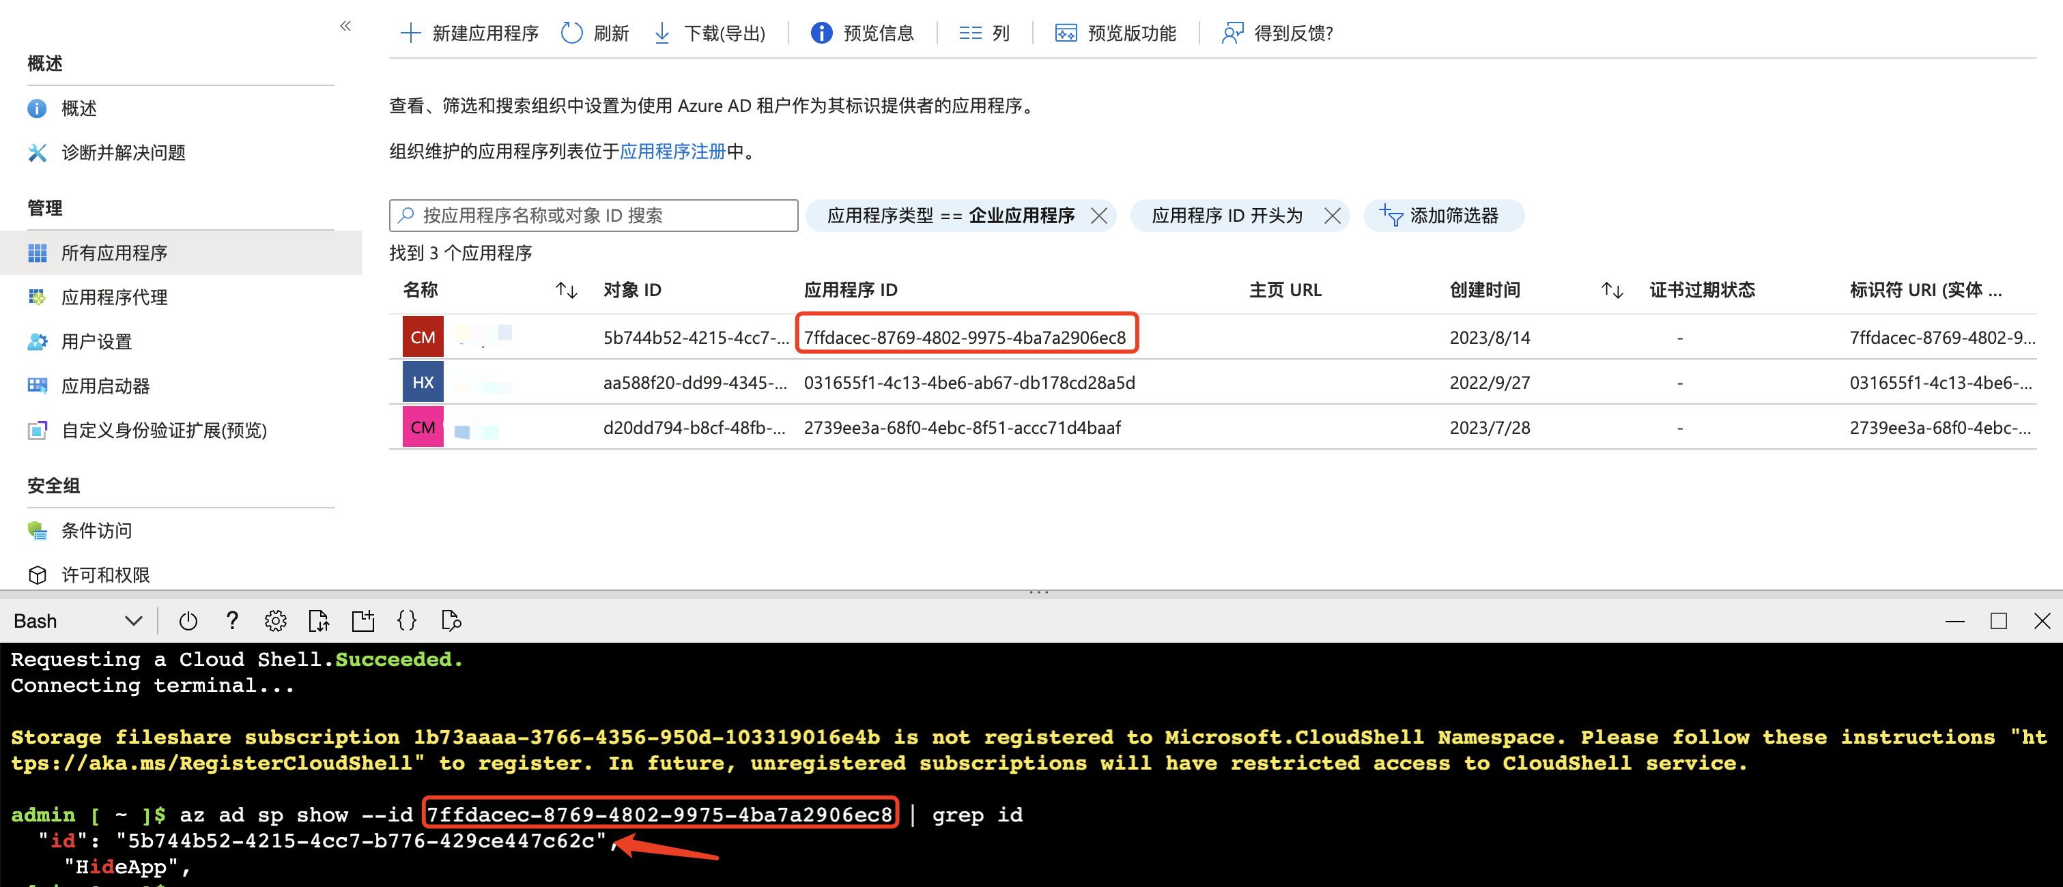Screen dimensions: 2063x887
Task: Collapse the left sidebar menu
Action: (345, 27)
